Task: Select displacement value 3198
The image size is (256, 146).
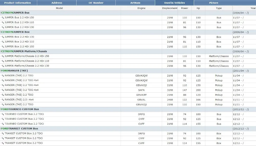Action: coord(170,90)
